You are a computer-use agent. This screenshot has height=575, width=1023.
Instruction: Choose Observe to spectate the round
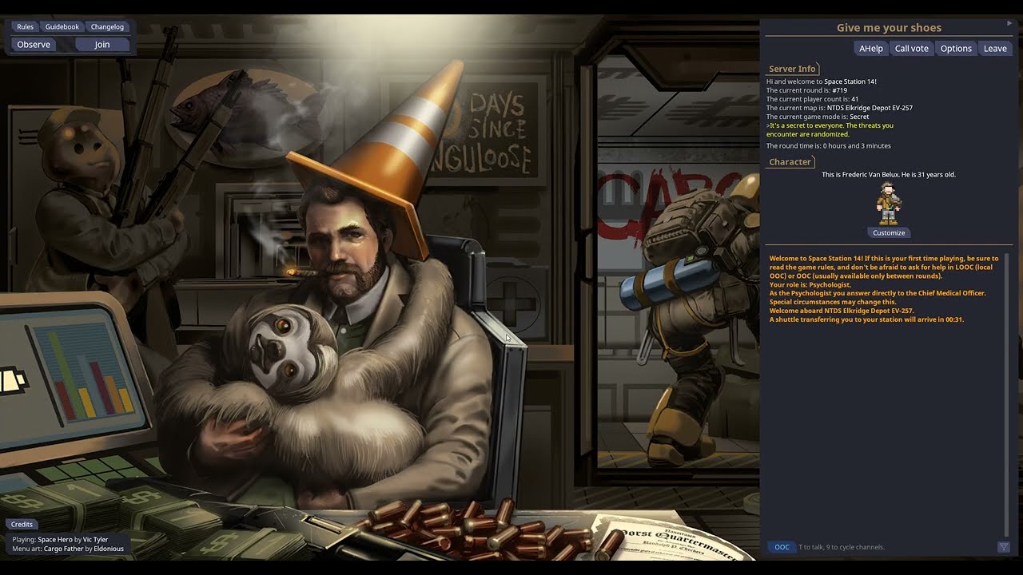[x=34, y=45]
